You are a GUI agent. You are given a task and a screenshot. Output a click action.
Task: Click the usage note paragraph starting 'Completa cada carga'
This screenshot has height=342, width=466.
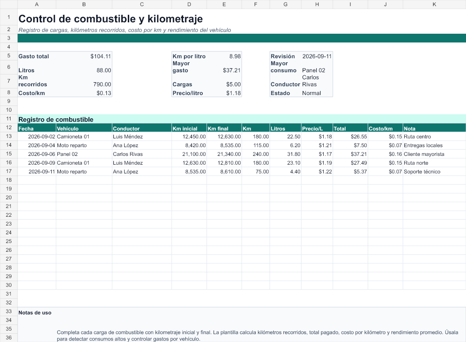click(x=258, y=335)
